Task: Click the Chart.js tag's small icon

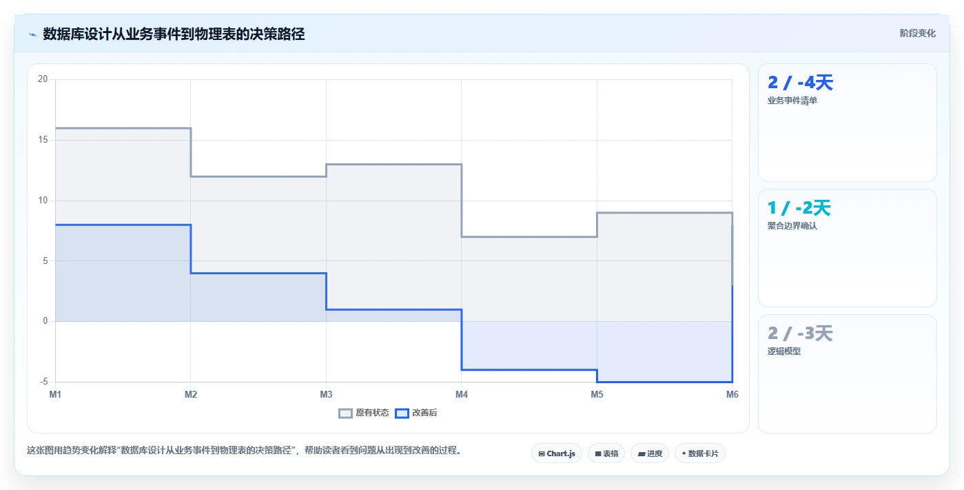Action: coord(542,454)
